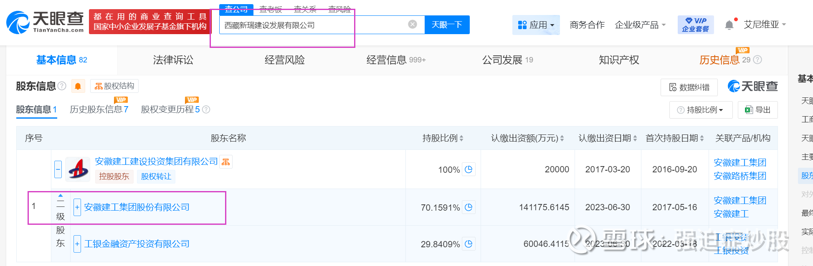Open the 经营风险 tab

coord(285,60)
